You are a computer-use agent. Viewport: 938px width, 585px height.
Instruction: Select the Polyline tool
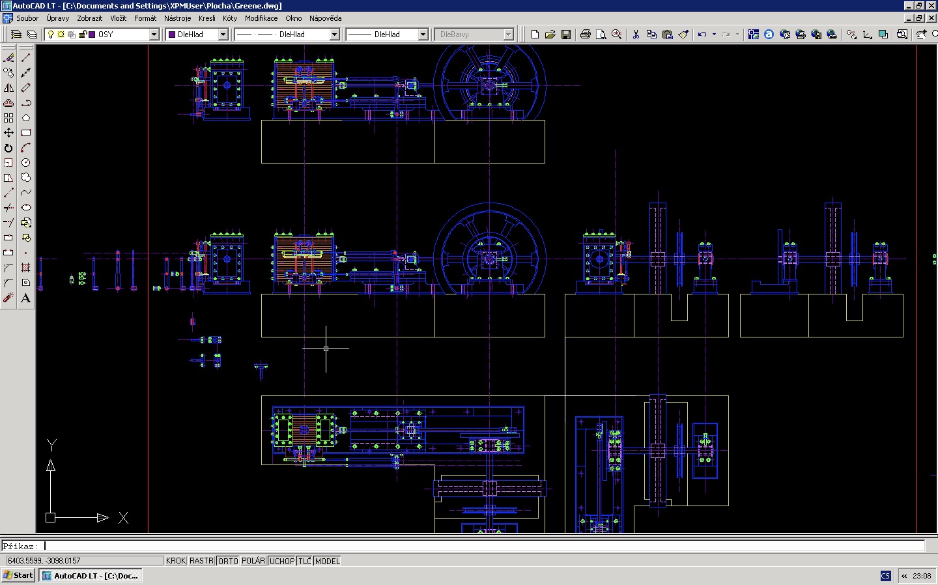pyautogui.click(x=26, y=102)
